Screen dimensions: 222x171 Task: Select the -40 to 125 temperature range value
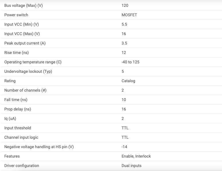point(130,62)
